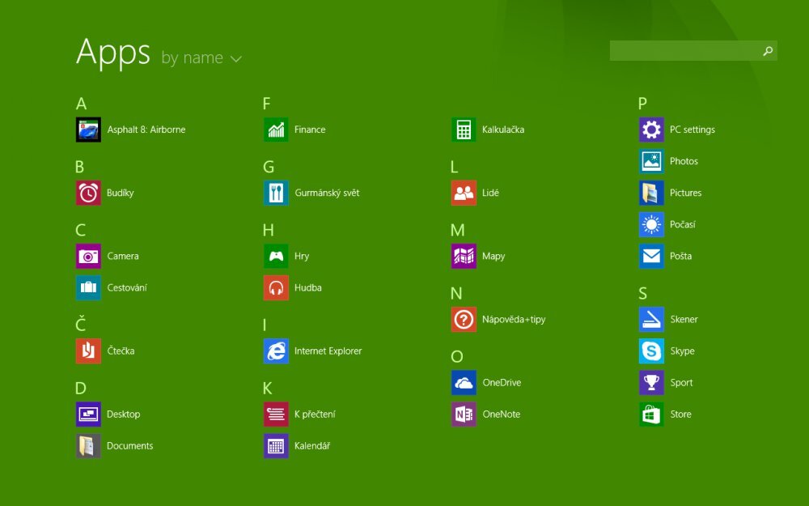Viewport: 809px width, 506px height.
Task: Launch the Kalkulačka calculator icon
Action: [464, 130]
